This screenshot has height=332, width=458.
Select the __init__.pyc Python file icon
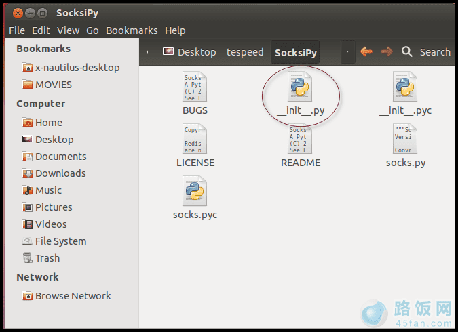405,87
